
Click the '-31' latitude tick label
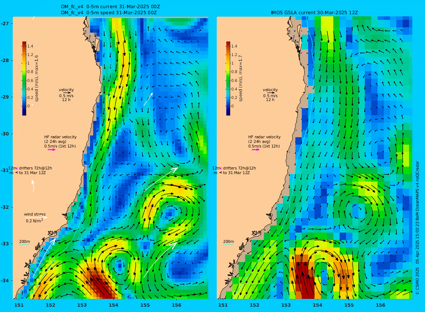(x=5, y=170)
